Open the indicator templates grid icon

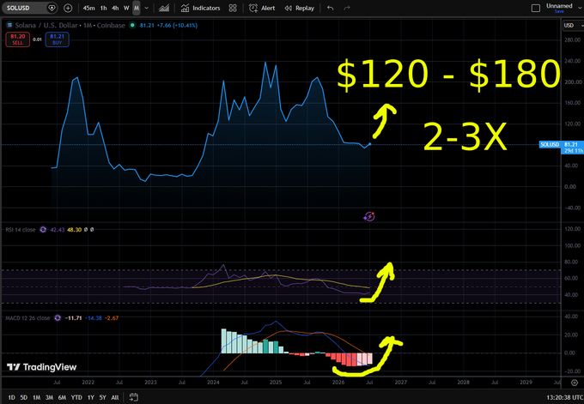[233, 8]
